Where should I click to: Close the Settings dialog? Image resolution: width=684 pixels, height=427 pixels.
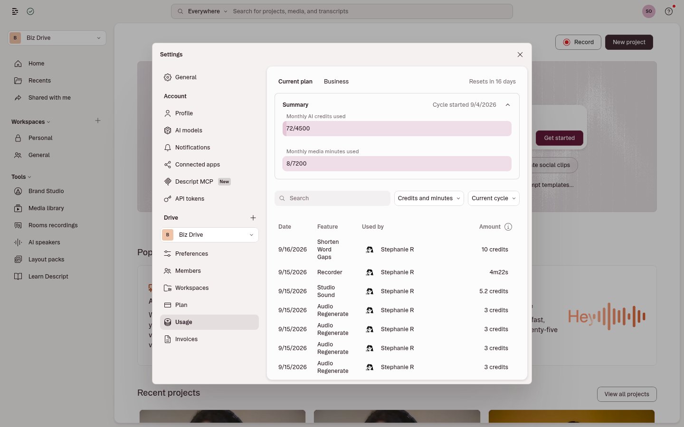coord(520,55)
